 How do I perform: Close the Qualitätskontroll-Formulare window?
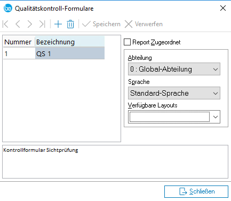point(223,8)
